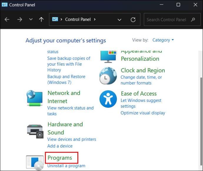The height and width of the screenshot is (171, 203).
Task: Click the Appearance and Personalization monitor icon
Action: (x=108, y=56)
